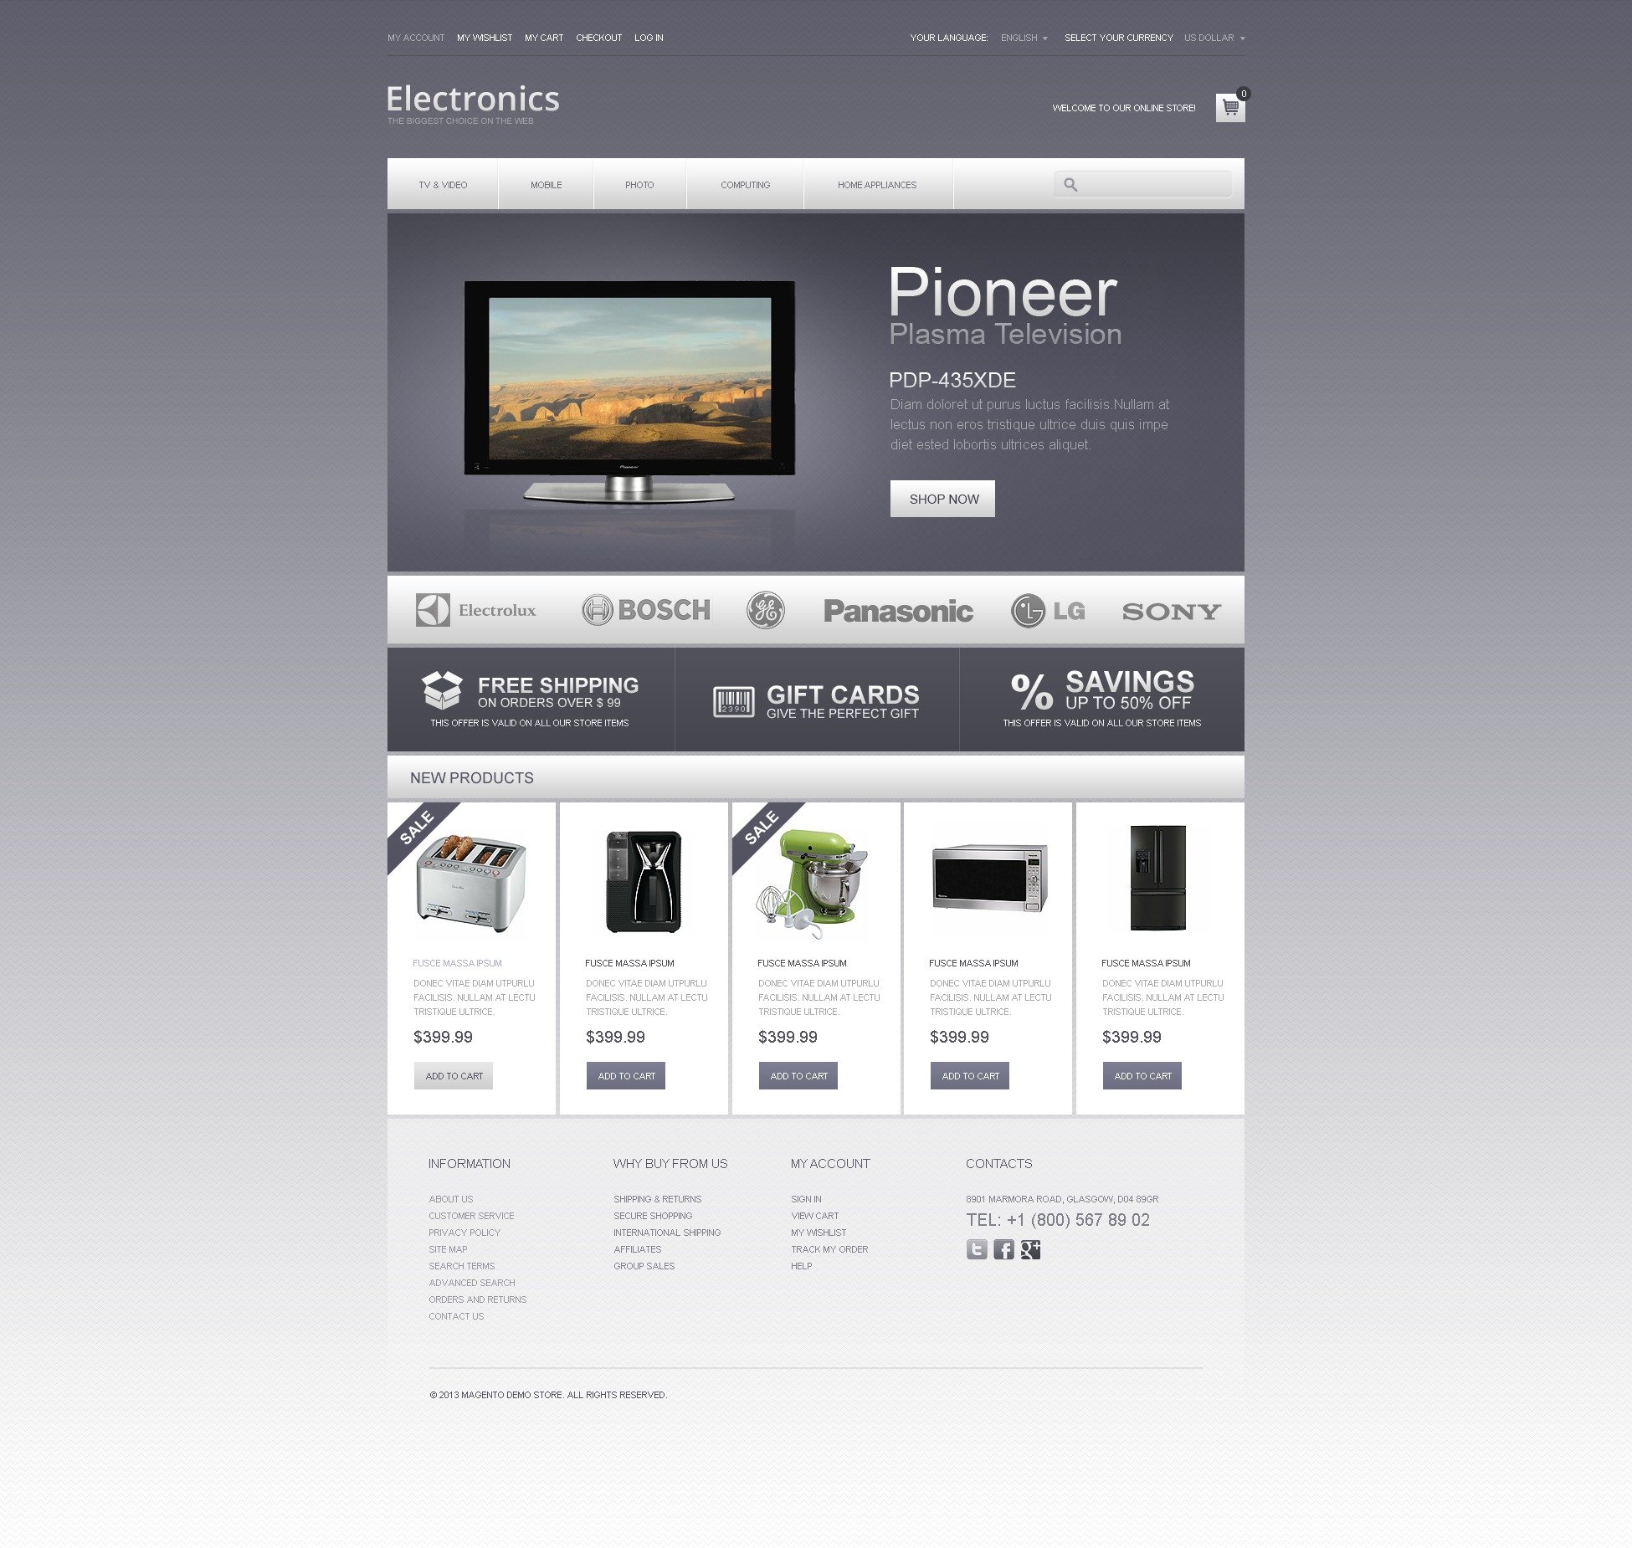Screen dimensions: 1632x1548
Task: Click the MOBILE navigation menu item
Action: pos(546,183)
